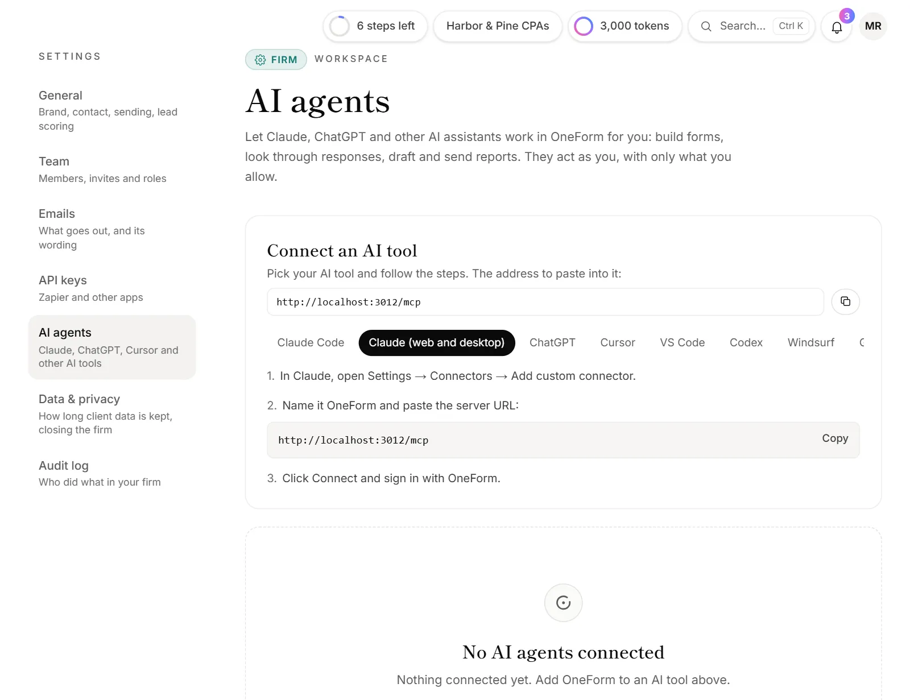
Task: Select the Windsurf tab
Action: [810, 343]
